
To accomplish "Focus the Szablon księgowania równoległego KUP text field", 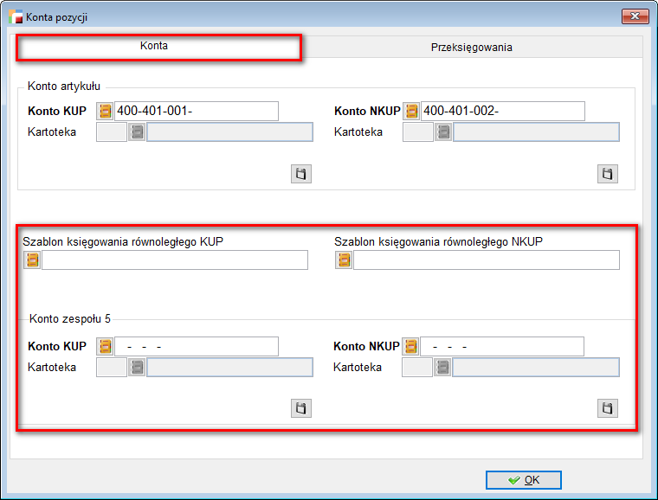I will (174, 260).
